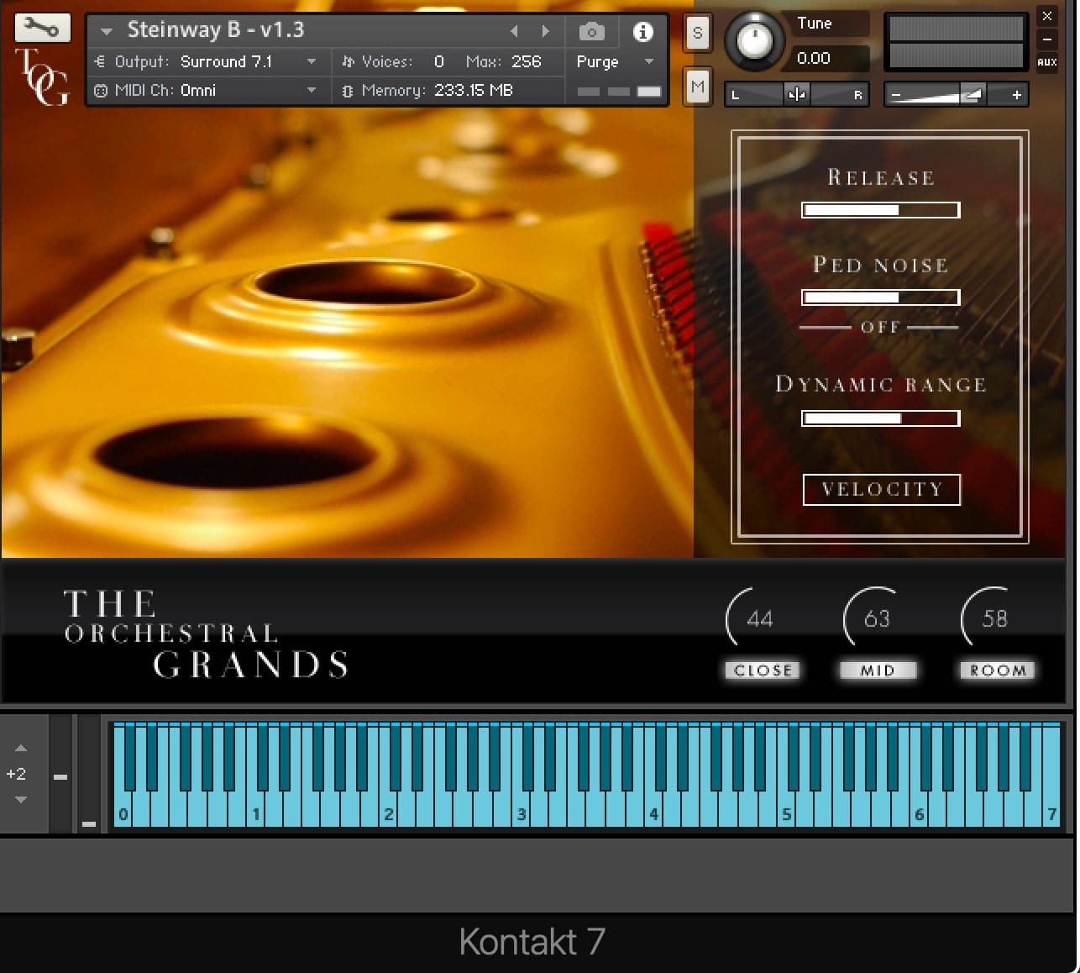The image size is (1080, 973).
Task: Click the Memory icon
Action: 347,90
